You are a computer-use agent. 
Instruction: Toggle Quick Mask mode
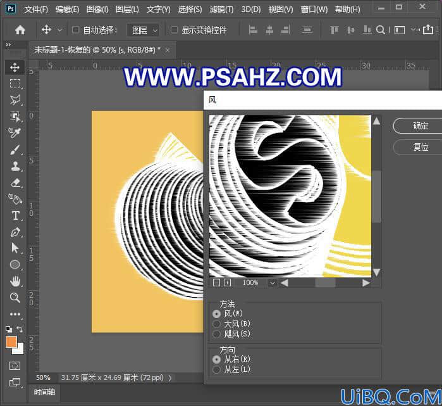pyautogui.click(x=15, y=366)
